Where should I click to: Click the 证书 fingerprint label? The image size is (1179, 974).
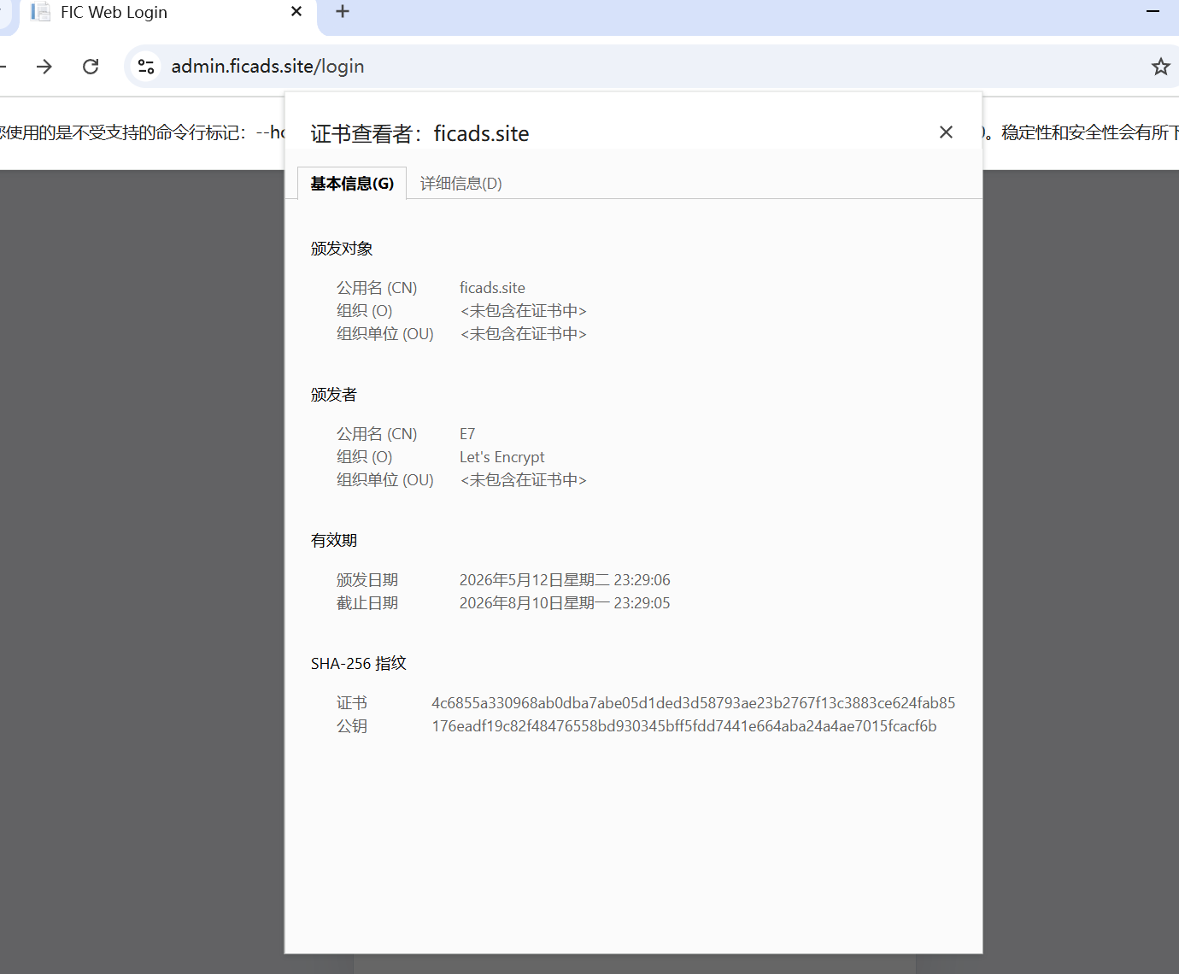coord(352,703)
